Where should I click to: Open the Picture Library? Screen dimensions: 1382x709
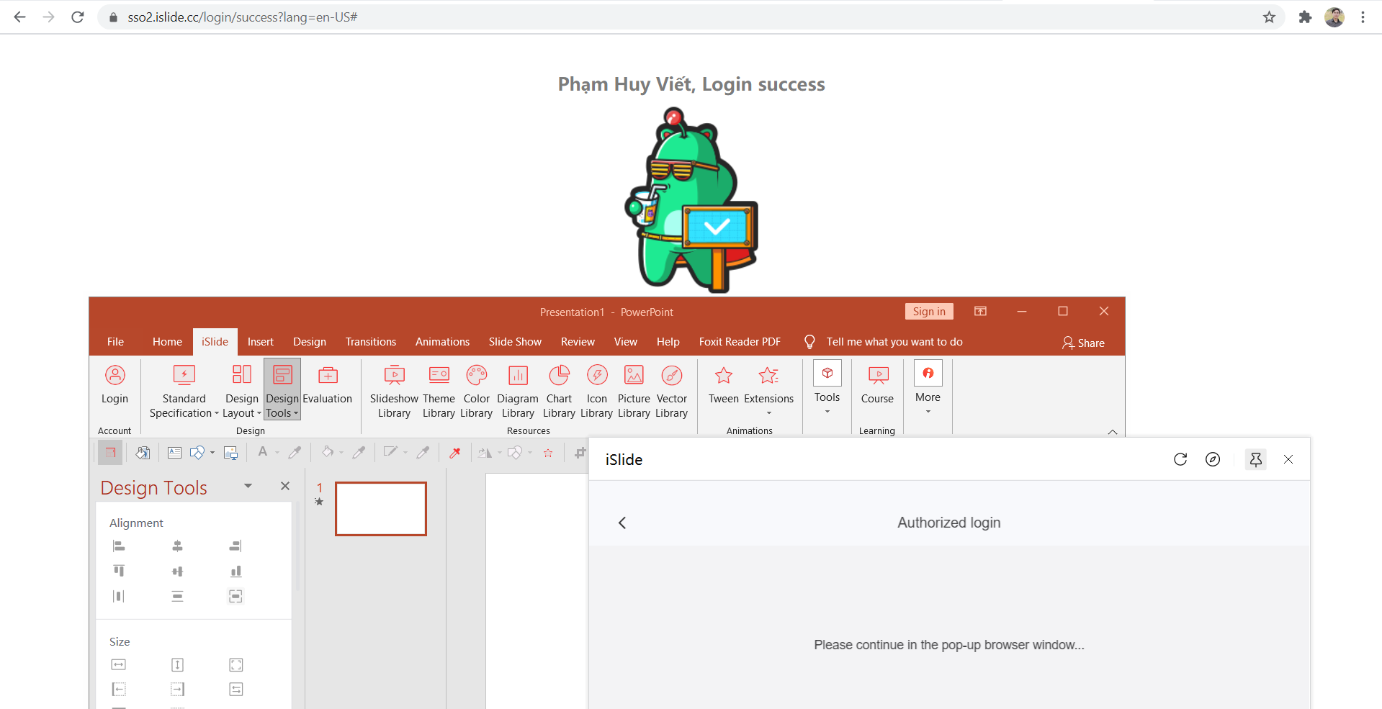634,392
